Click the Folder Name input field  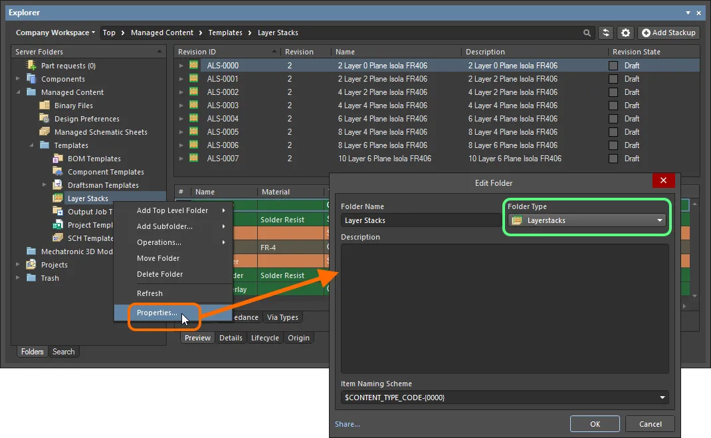point(421,220)
